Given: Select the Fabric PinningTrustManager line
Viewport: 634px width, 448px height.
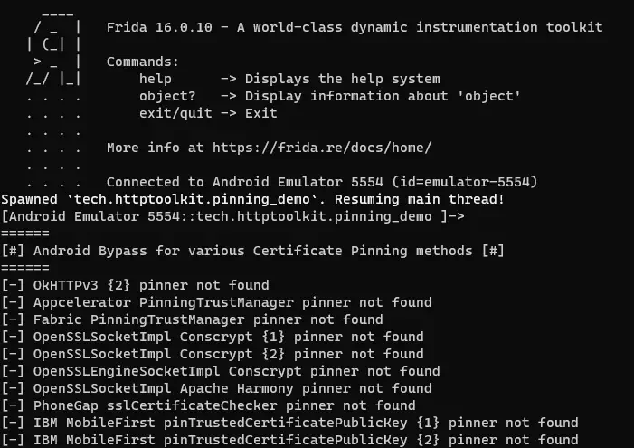Looking at the screenshot, I should (193, 319).
